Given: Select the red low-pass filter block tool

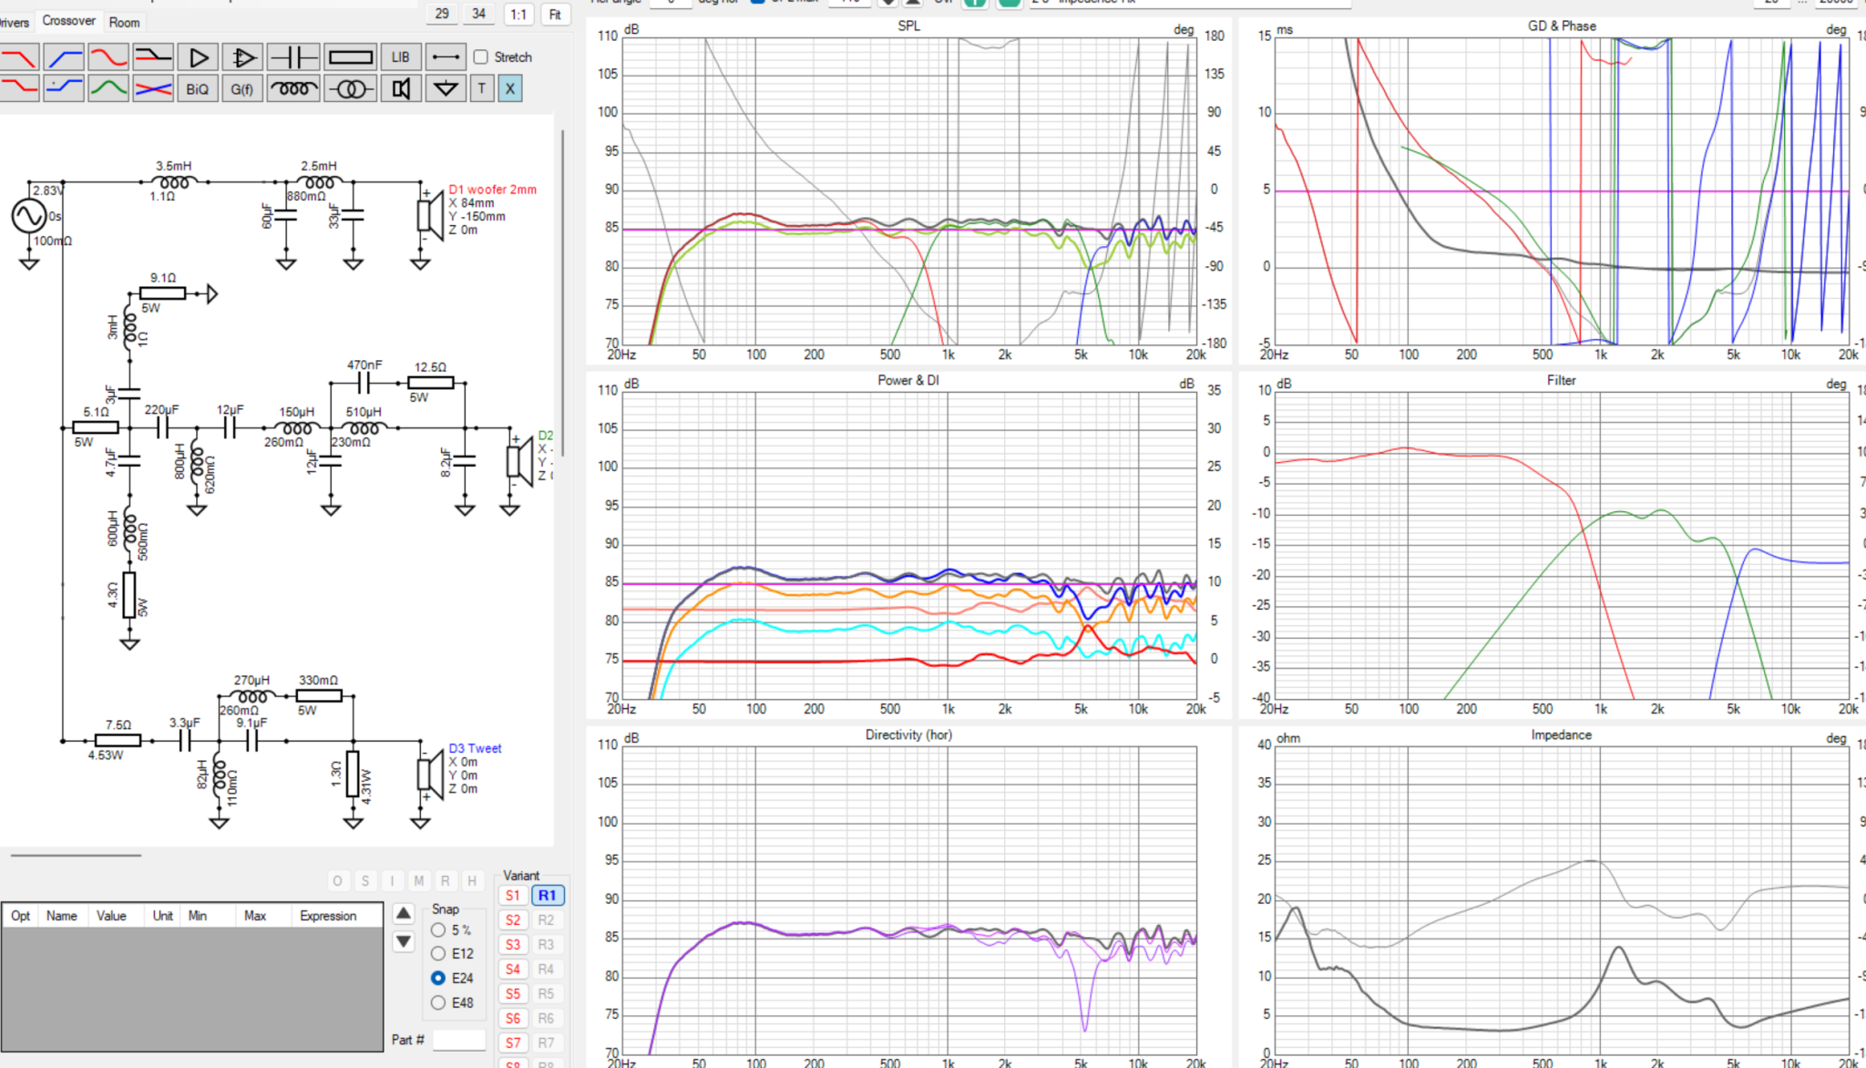Looking at the screenshot, I should [19, 57].
